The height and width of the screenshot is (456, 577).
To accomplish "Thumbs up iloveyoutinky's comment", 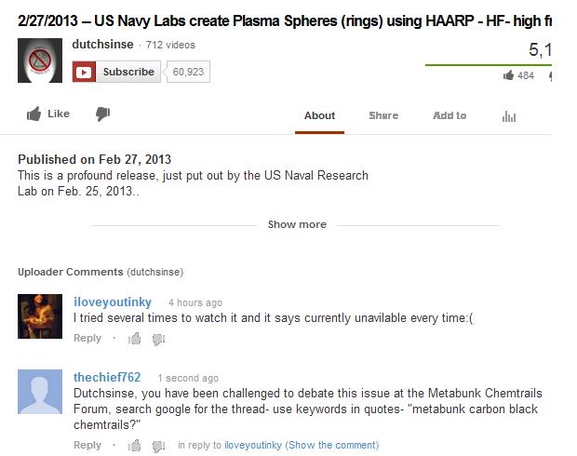I will (x=135, y=339).
